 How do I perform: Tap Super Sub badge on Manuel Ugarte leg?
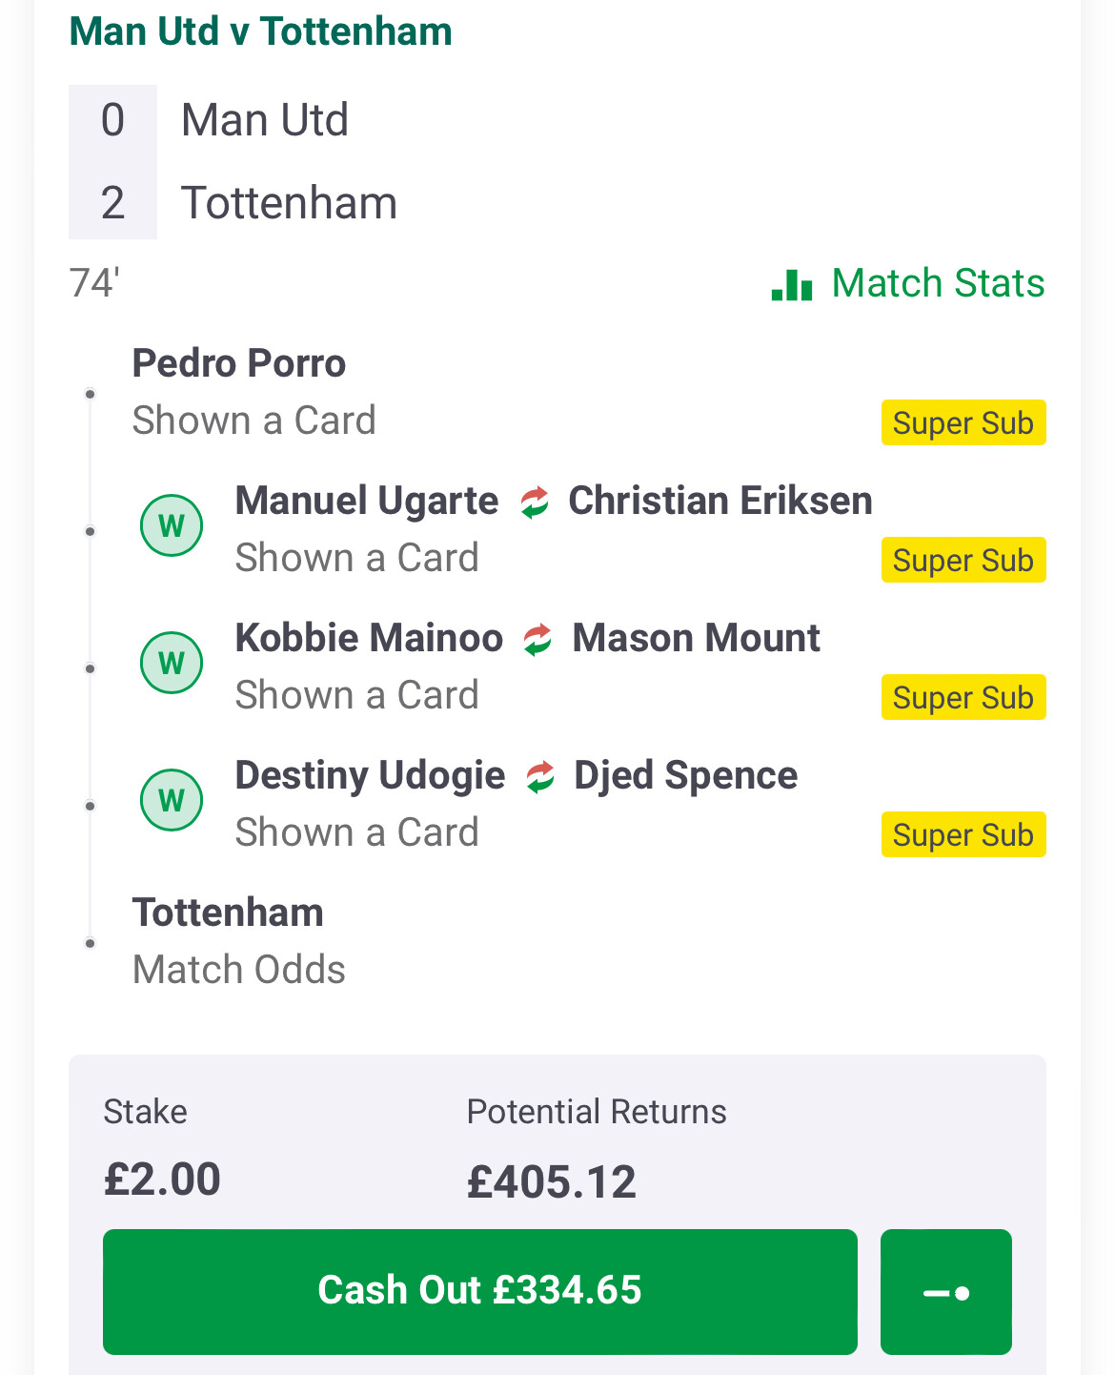click(x=963, y=560)
